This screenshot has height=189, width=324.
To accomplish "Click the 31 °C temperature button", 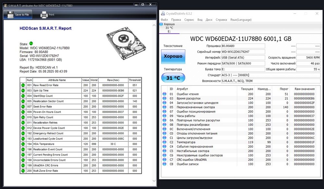I will pyautogui.click(x=173, y=78).
